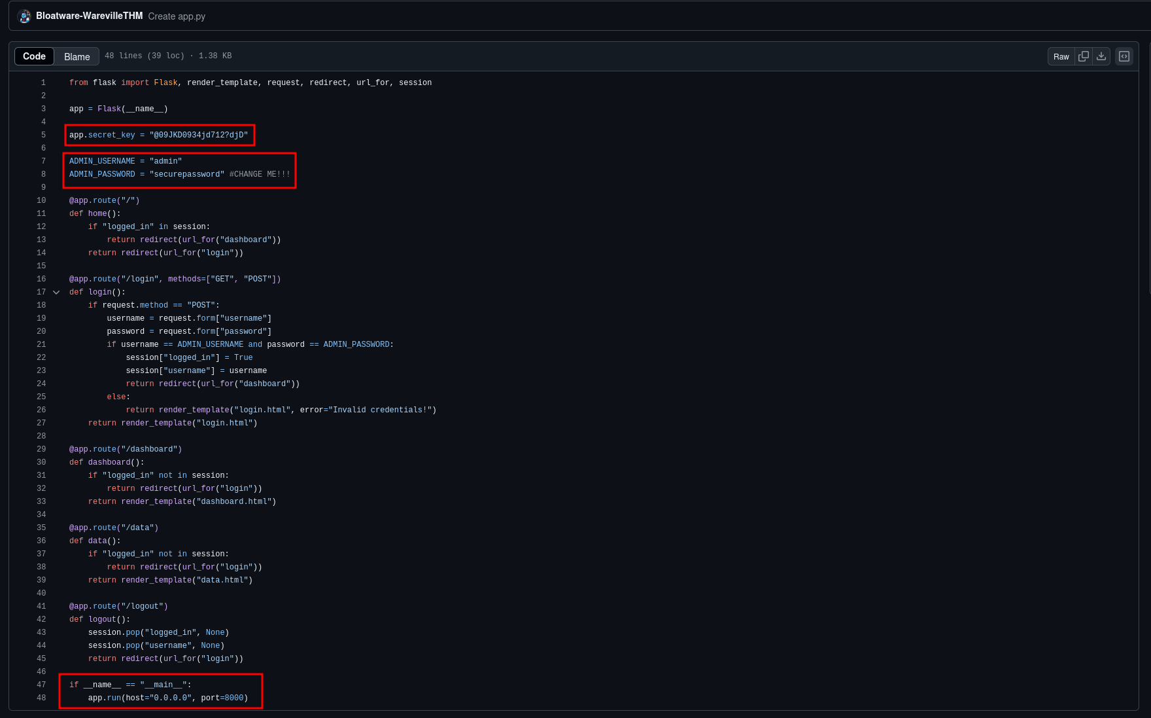
Task: Click the secret key string value
Action: click(199, 135)
